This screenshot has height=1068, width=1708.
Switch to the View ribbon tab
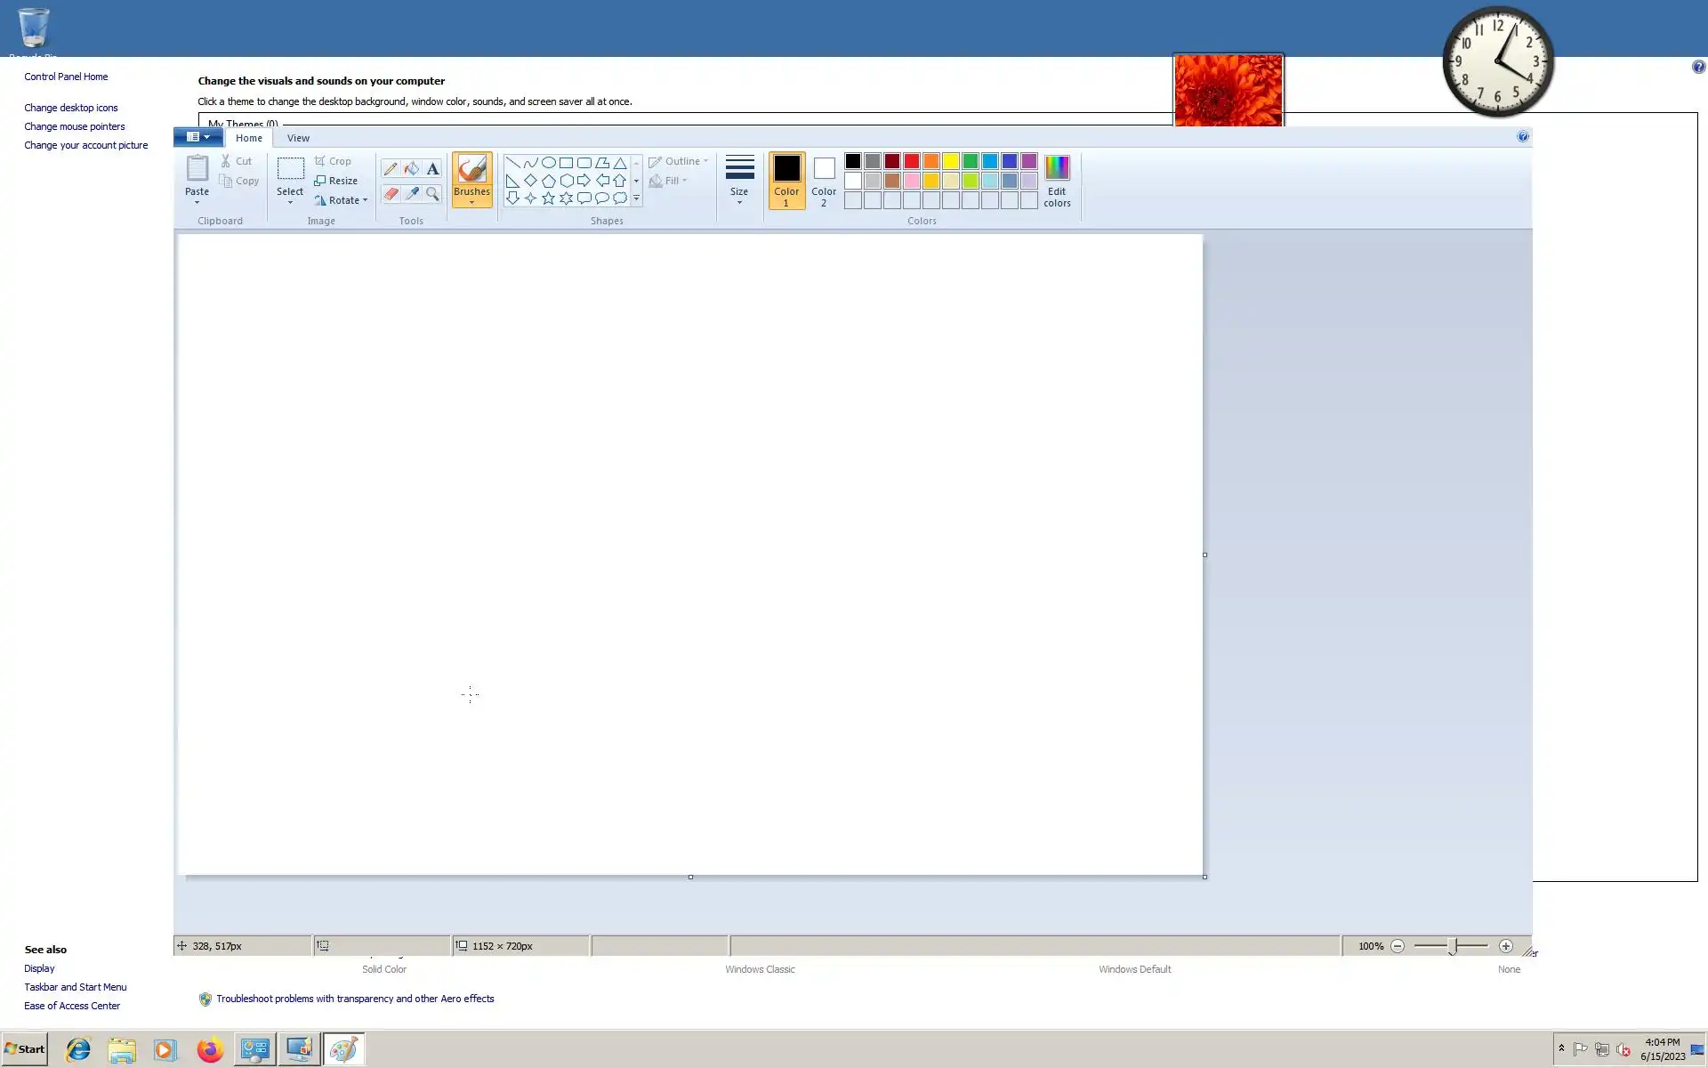298,138
